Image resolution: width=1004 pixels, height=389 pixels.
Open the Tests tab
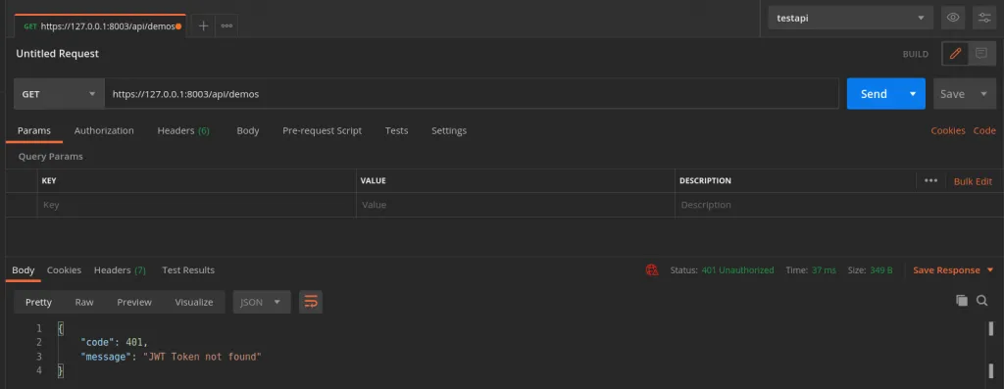coord(396,130)
